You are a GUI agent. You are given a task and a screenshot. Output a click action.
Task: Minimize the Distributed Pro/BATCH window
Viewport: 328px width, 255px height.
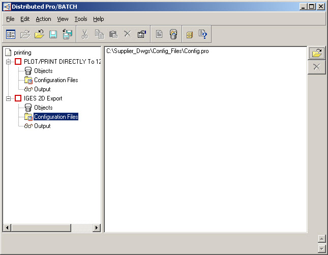(x=303, y=7)
